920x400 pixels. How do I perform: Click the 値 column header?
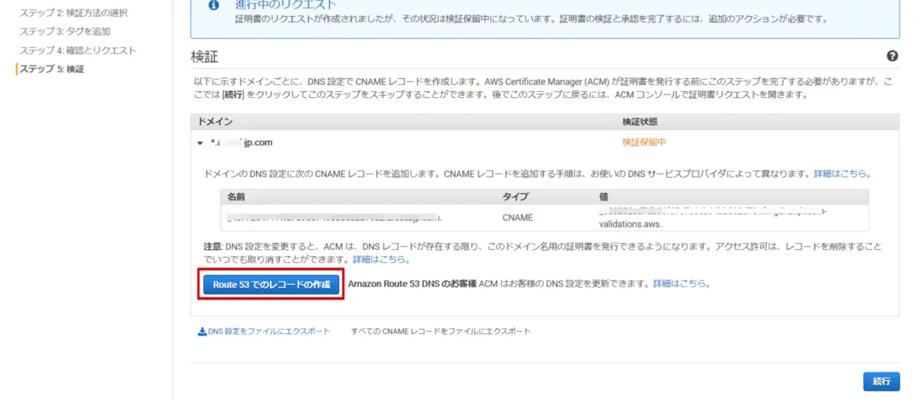coord(603,197)
